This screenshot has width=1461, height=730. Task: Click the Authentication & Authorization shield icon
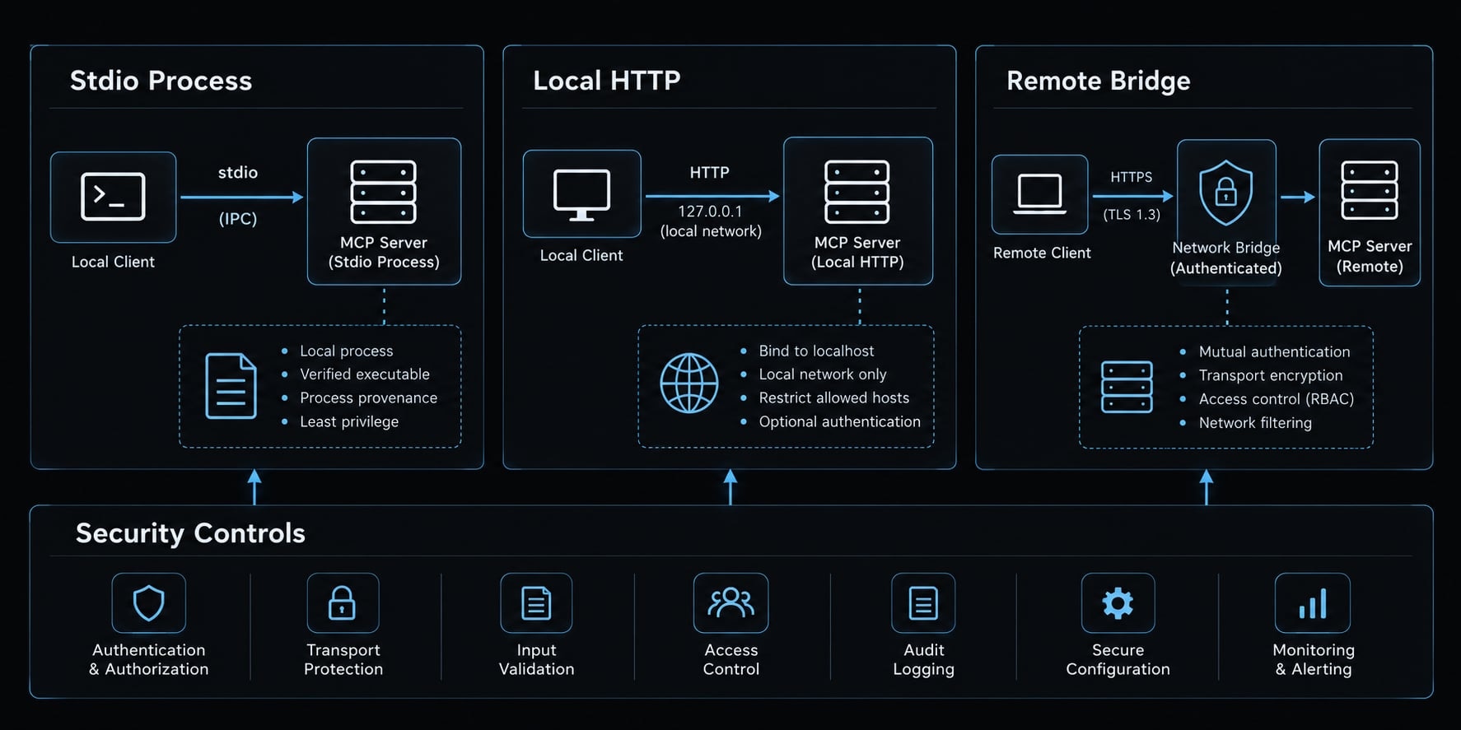(x=149, y=603)
